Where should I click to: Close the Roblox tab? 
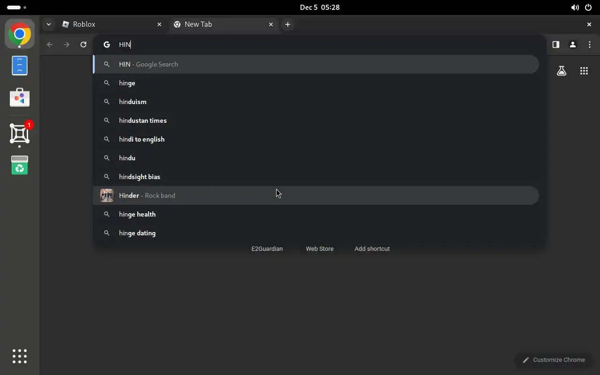[159, 24]
